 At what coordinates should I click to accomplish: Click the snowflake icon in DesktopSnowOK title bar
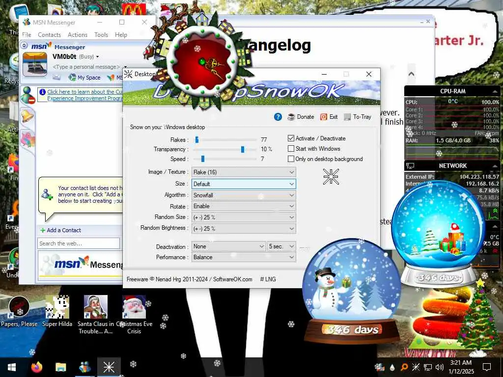point(128,74)
